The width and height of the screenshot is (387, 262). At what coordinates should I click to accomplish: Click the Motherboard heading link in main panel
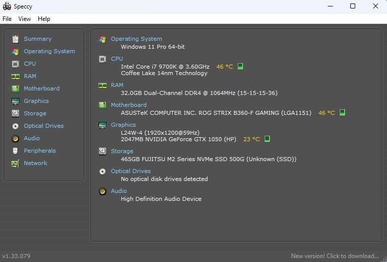pos(129,105)
